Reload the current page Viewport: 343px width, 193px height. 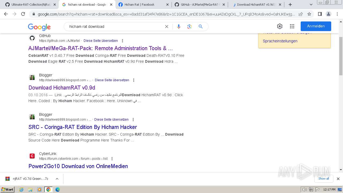23,14
